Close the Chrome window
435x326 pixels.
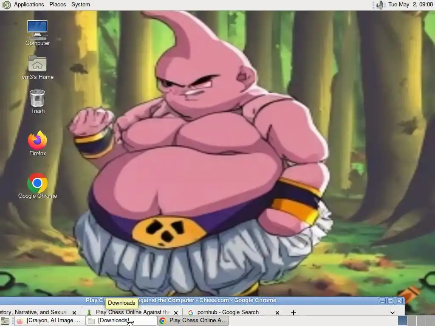point(399,301)
